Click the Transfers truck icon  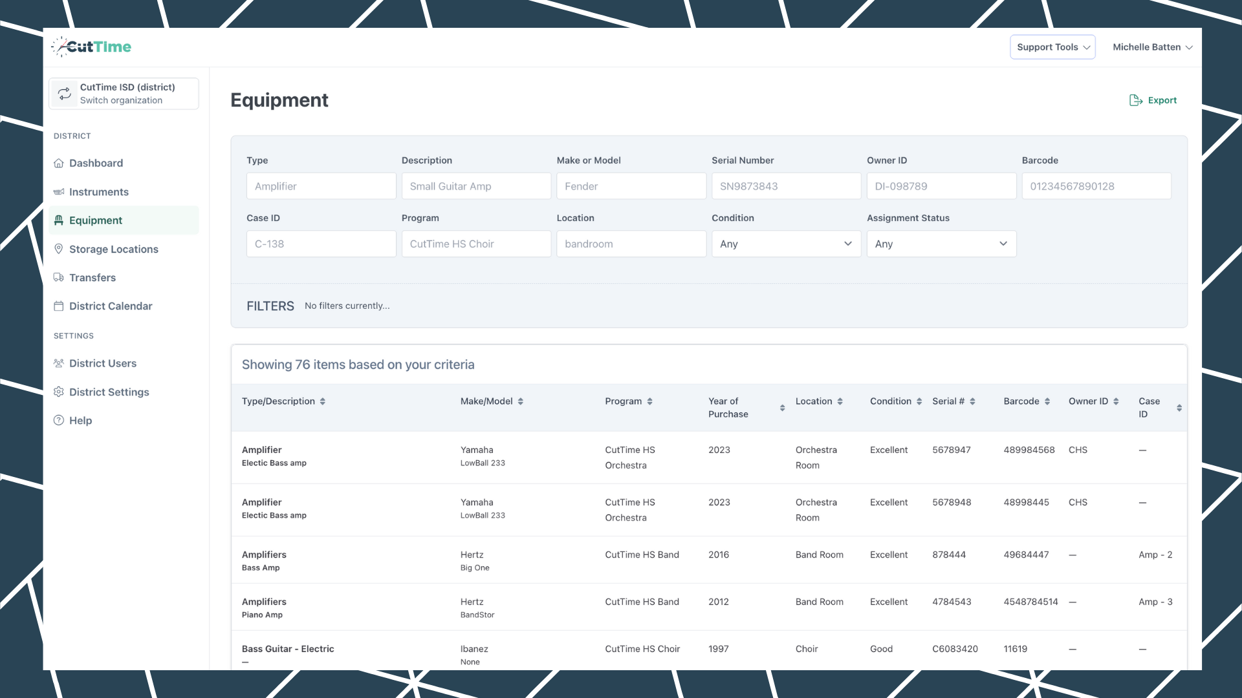(59, 277)
